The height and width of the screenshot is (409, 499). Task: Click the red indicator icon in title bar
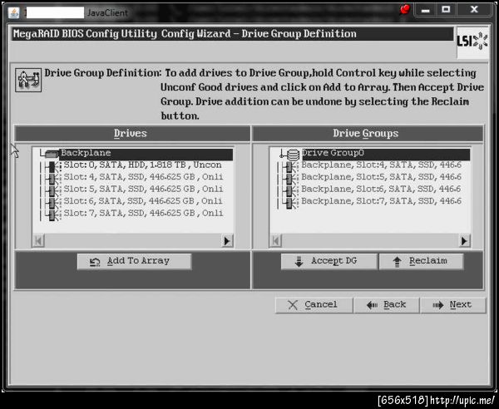[x=404, y=9]
